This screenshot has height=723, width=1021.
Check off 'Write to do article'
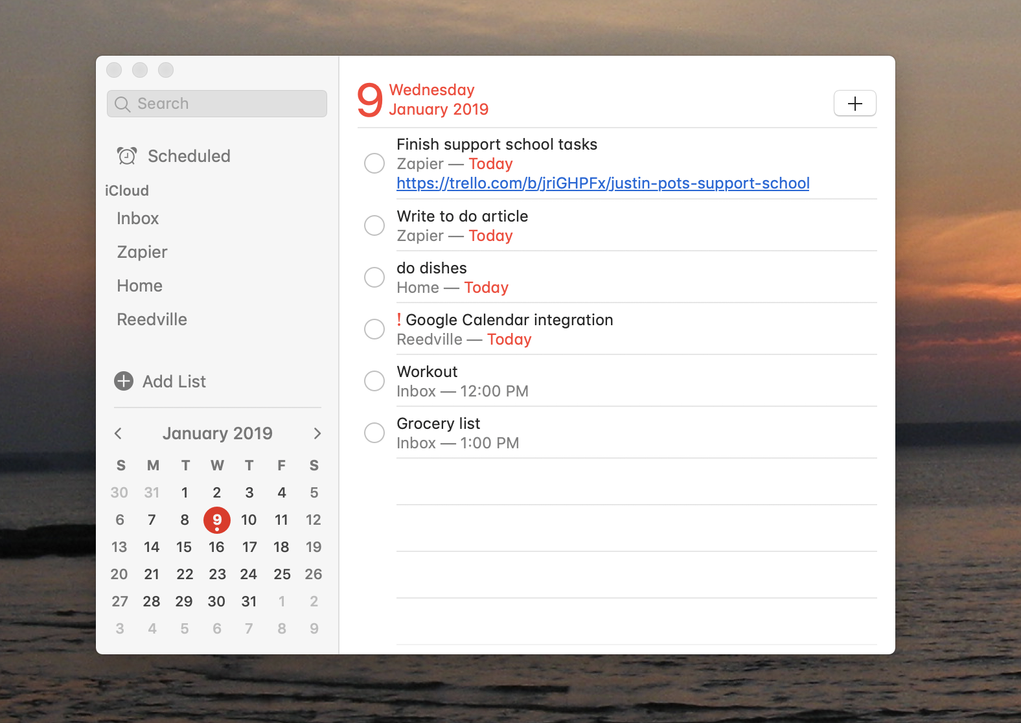click(x=374, y=225)
